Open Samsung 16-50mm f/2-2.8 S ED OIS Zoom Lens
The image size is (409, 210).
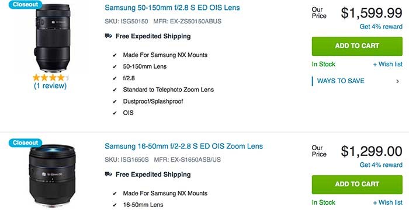click(183, 146)
